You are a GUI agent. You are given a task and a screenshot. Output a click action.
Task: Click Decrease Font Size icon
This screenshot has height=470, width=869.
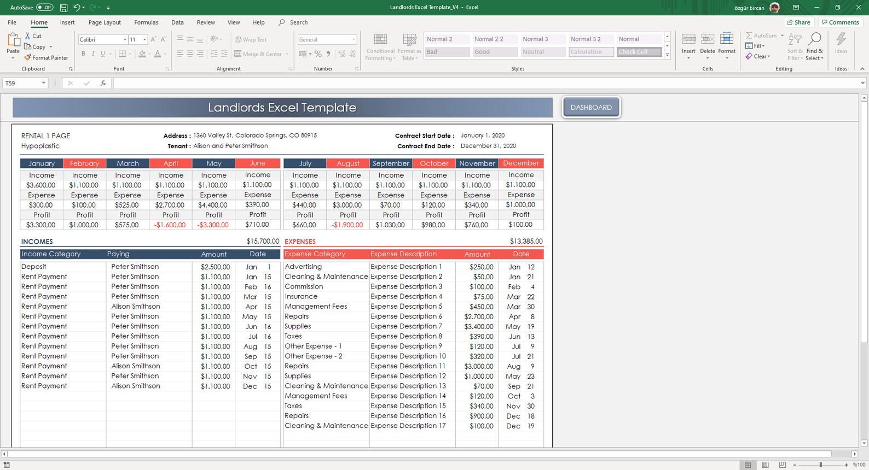[163, 39]
